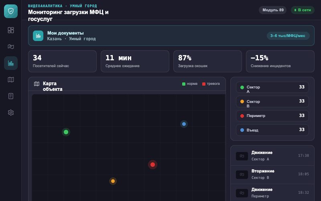Open settings gear in sidebar

11,113
